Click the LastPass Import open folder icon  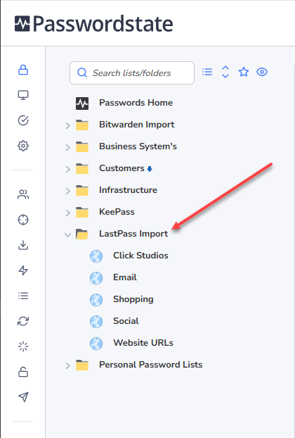pyautogui.click(x=82, y=234)
